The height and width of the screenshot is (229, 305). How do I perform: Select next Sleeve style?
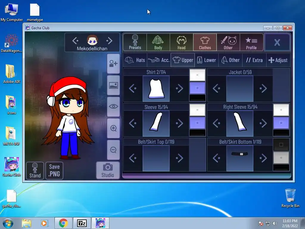click(x=179, y=123)
